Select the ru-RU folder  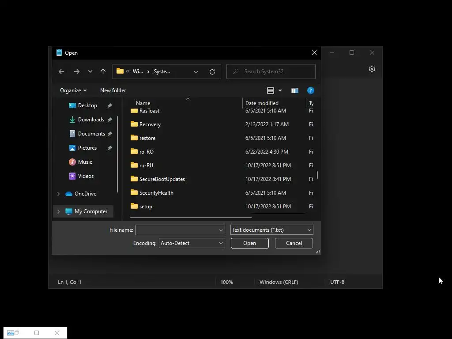tap(146, 166)
